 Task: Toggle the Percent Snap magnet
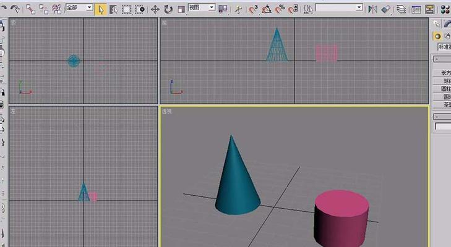coord(280,9)
